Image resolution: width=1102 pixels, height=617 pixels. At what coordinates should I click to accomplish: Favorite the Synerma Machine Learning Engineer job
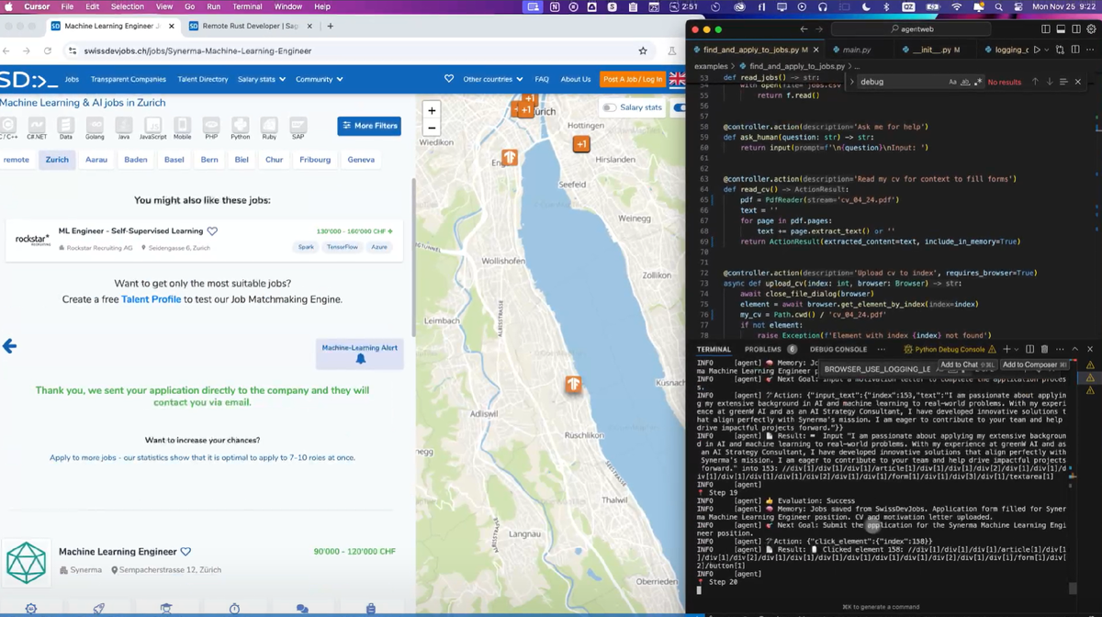coord(186,552)
